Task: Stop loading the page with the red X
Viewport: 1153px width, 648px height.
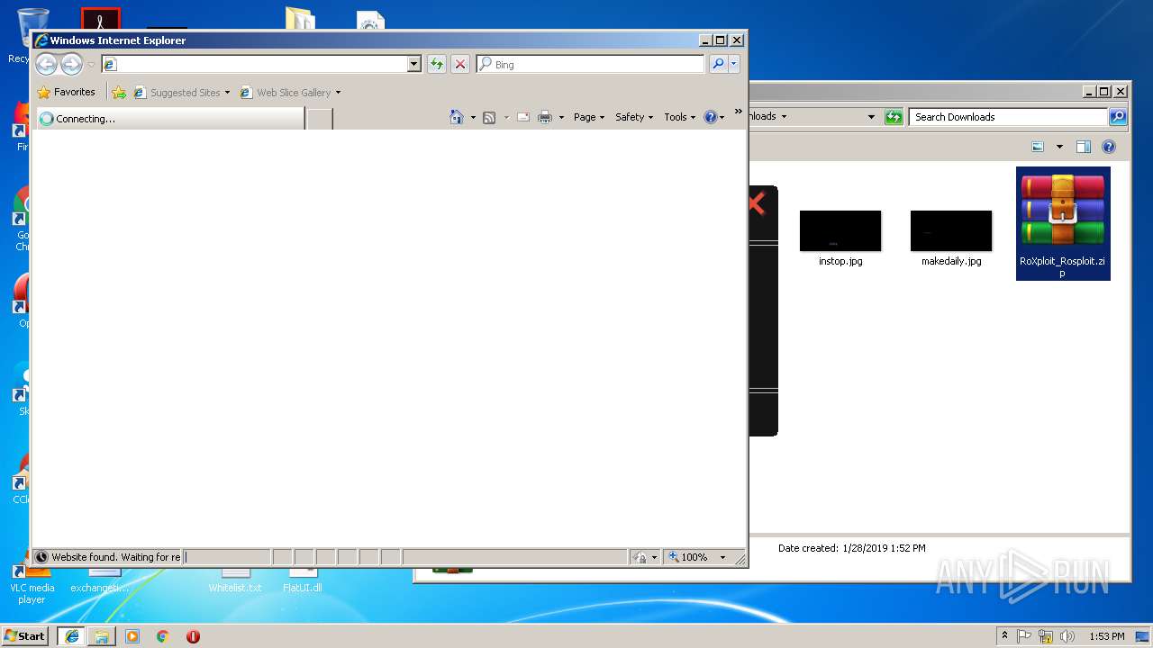Action: pyautogui.click(x=460, y=64)
